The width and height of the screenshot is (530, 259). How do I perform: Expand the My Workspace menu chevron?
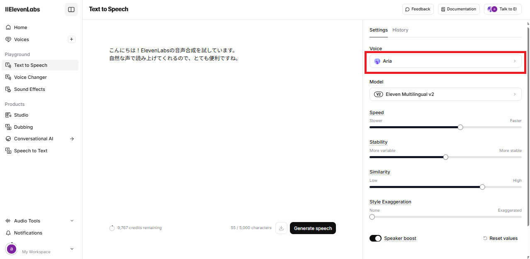pyautogui.click(x=72, y=249)
